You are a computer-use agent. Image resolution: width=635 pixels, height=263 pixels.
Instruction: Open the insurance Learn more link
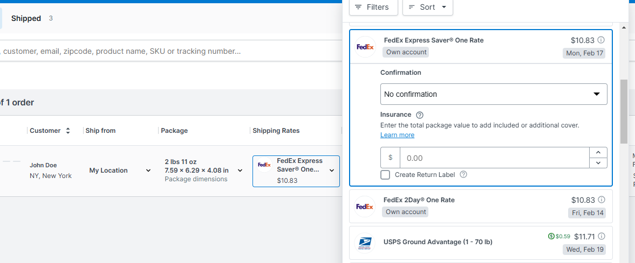tap(397, 135)
